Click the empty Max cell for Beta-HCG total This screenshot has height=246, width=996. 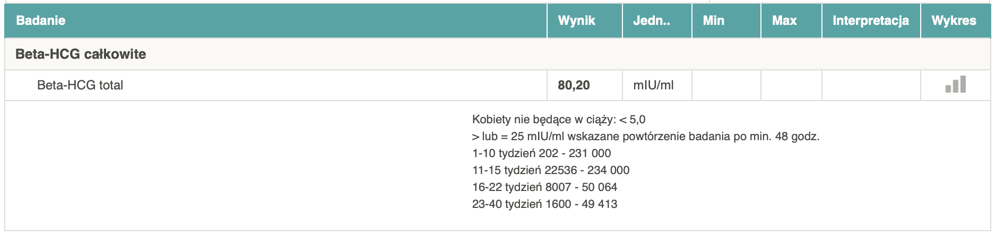pyautogui.click(x=791, y=85)
